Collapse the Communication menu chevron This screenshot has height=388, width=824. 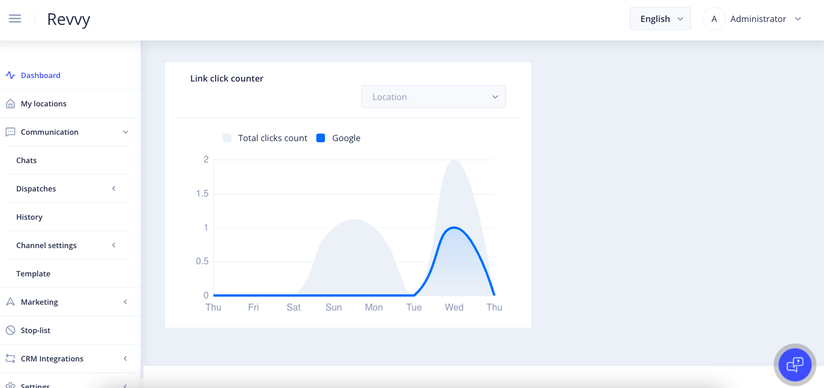(x=125, y=132)
